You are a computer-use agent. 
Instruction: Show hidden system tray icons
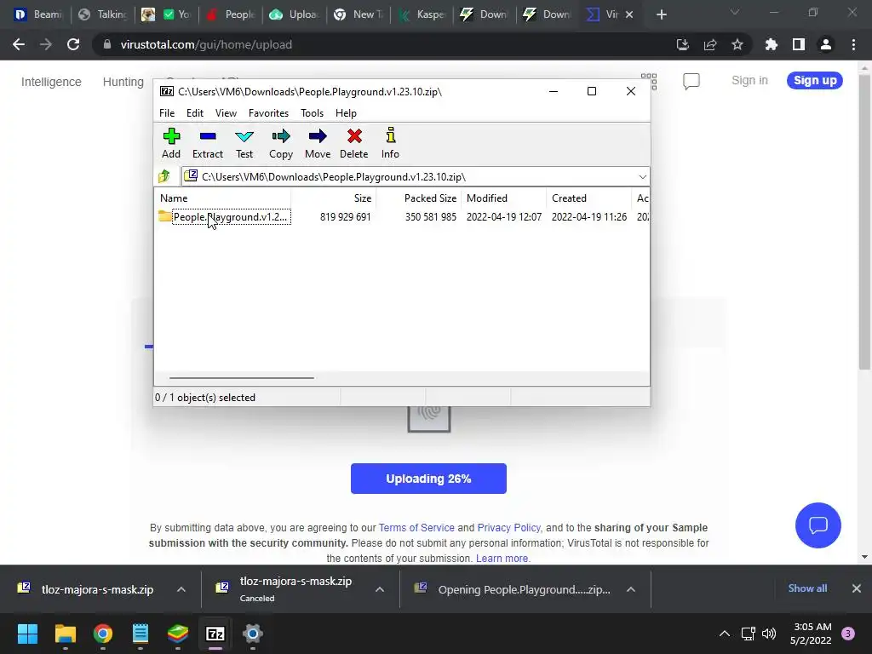click(724, 634)
